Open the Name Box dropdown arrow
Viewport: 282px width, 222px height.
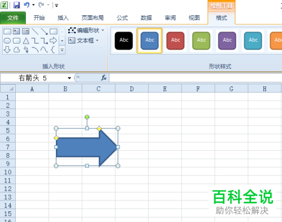(x=69, y=78)
